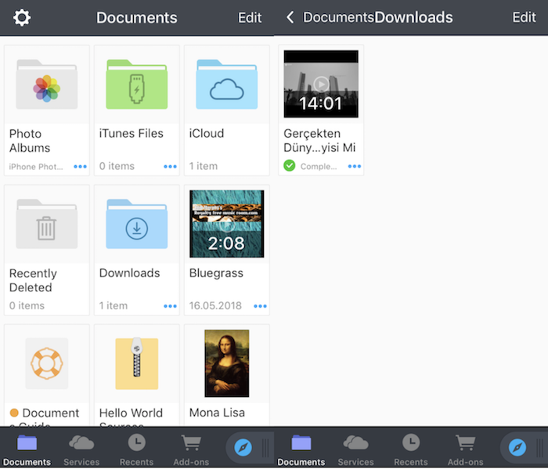Screen dimensions: 548x469
Task: Expand options for the Downloads folder
Action: click(170, 306)
